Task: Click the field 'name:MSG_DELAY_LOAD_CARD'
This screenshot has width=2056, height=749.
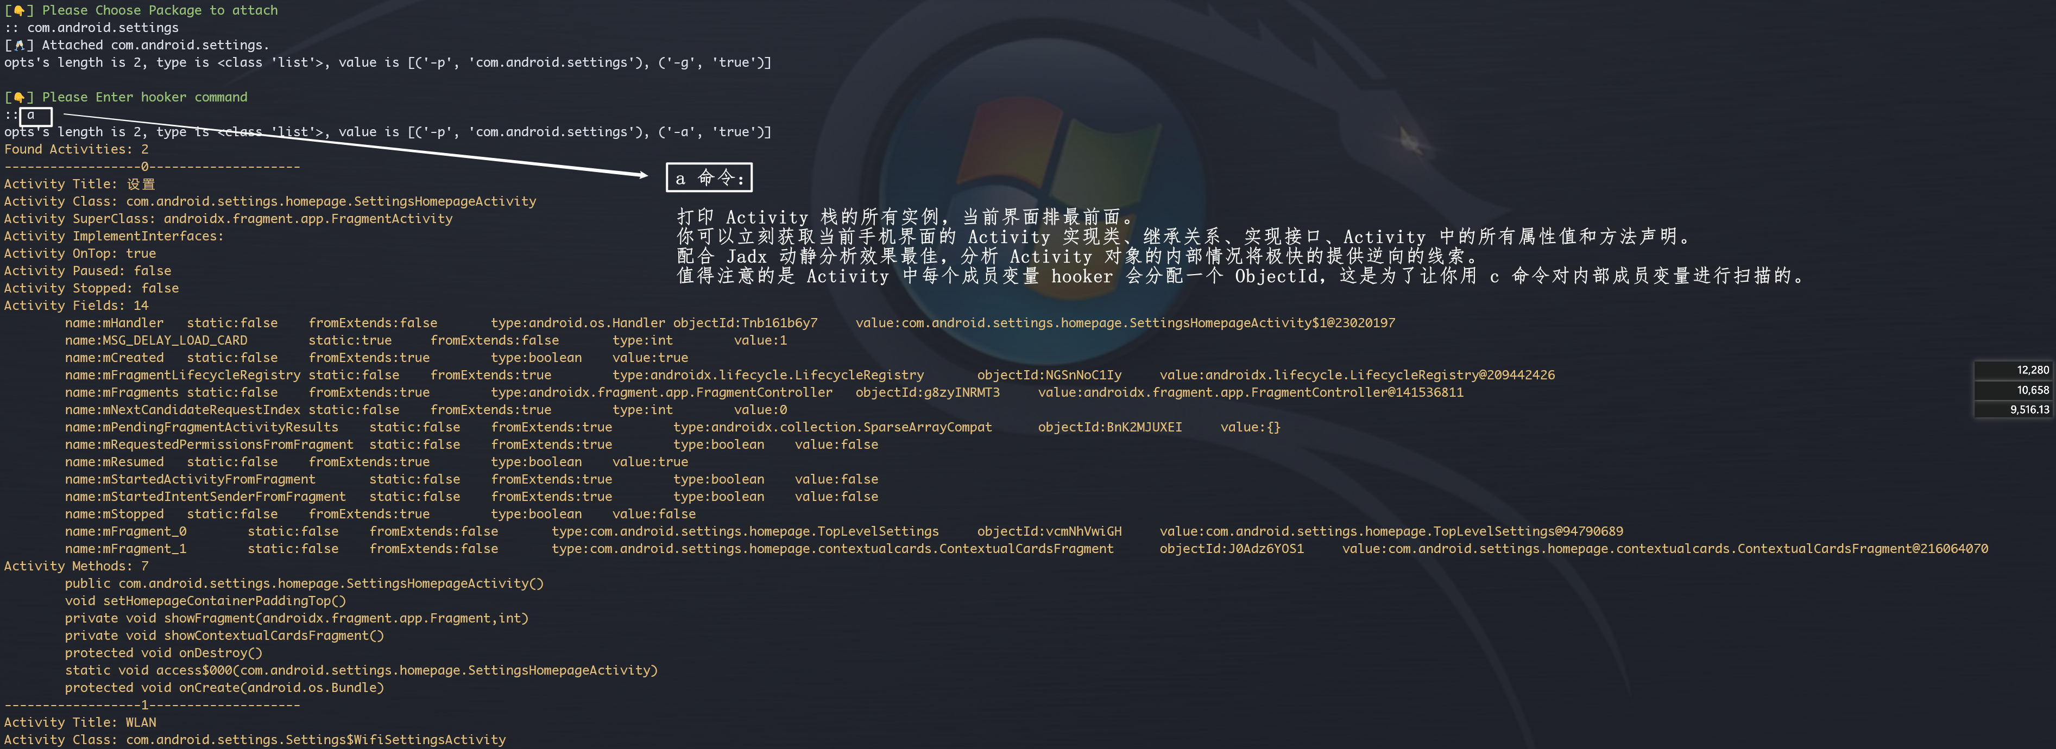Action: [x=156, y=341]
